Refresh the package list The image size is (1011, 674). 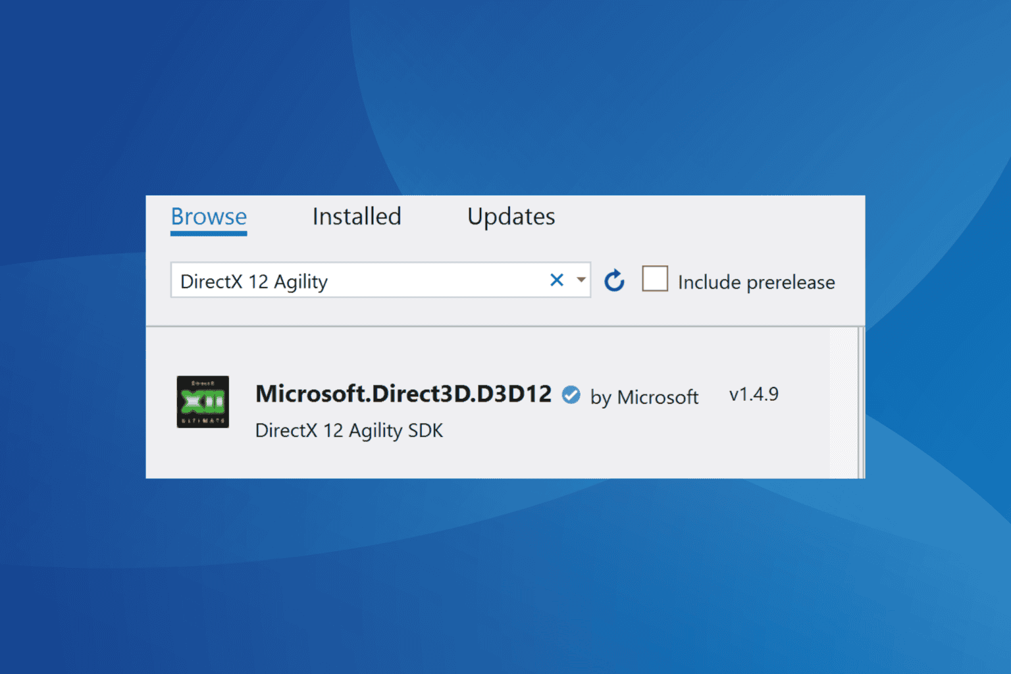(615, 280)
